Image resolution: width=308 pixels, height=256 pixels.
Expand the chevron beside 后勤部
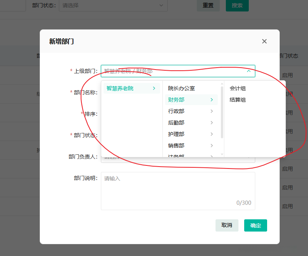212,123
